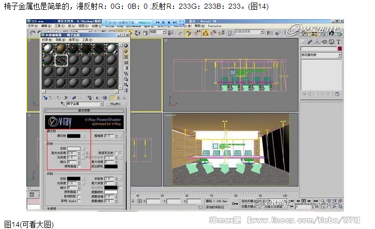Click the Put to Library icon
375x229 pixels.
click(x=89, y=98)
